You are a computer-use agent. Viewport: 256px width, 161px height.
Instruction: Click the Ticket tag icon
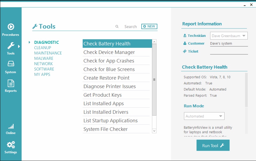click(185, 51)
